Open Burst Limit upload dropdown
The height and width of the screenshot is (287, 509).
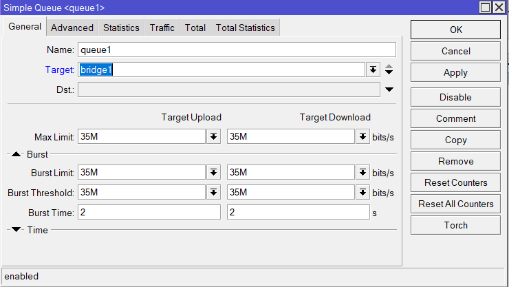[213, 172]
